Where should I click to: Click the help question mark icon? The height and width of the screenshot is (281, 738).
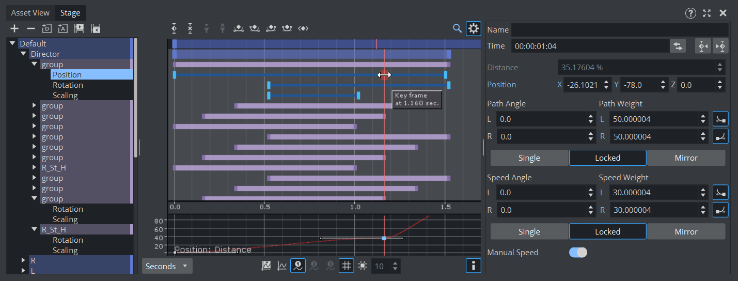[690, 13]
